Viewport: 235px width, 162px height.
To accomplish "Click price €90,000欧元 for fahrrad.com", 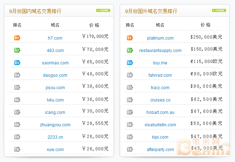I will tap(206, 74).
